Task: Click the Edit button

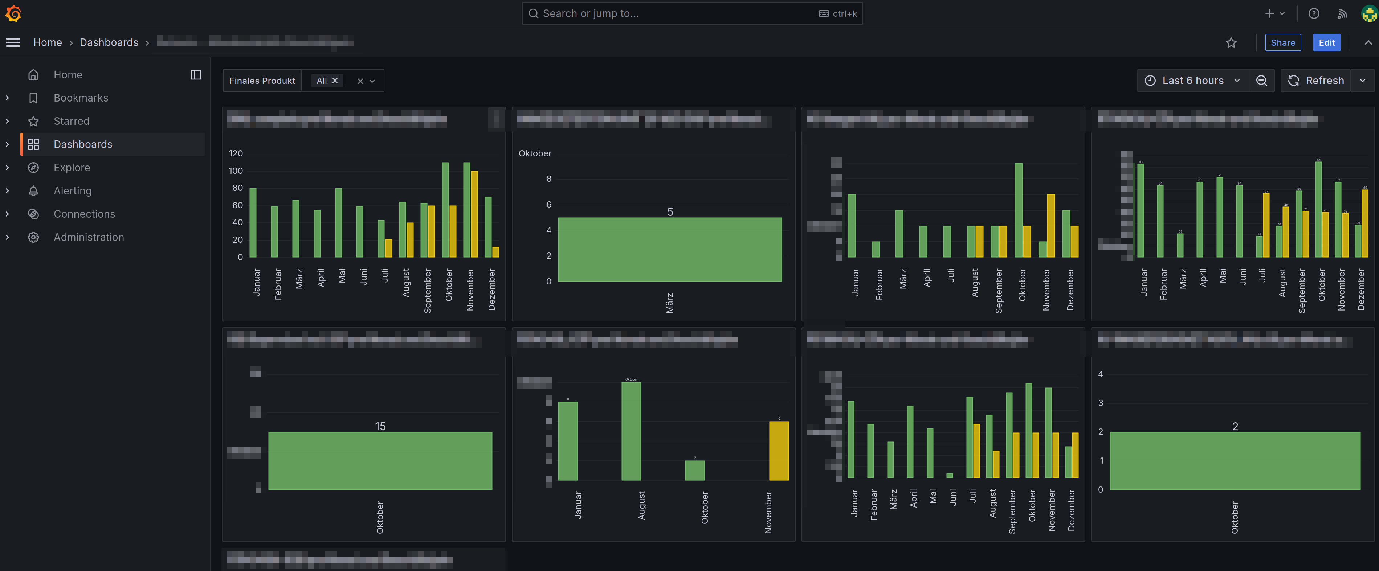Action: (x=1326, y=42)
